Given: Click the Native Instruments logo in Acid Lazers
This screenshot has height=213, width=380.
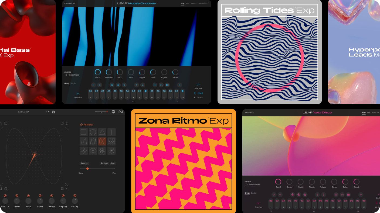Looking at the screenshot, I should click(121, 112).
